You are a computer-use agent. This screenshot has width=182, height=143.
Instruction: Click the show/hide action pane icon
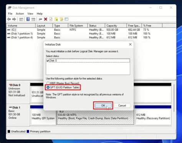[x=33, y=19]
